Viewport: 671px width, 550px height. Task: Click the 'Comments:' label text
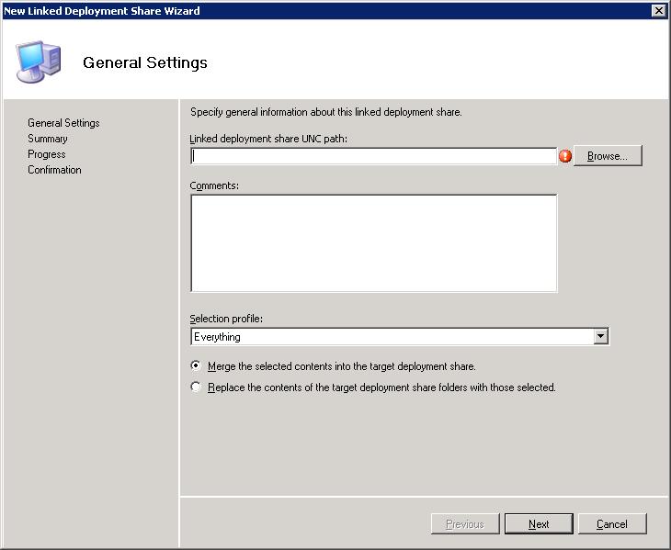pyautogui.click(x=214, y=185)
